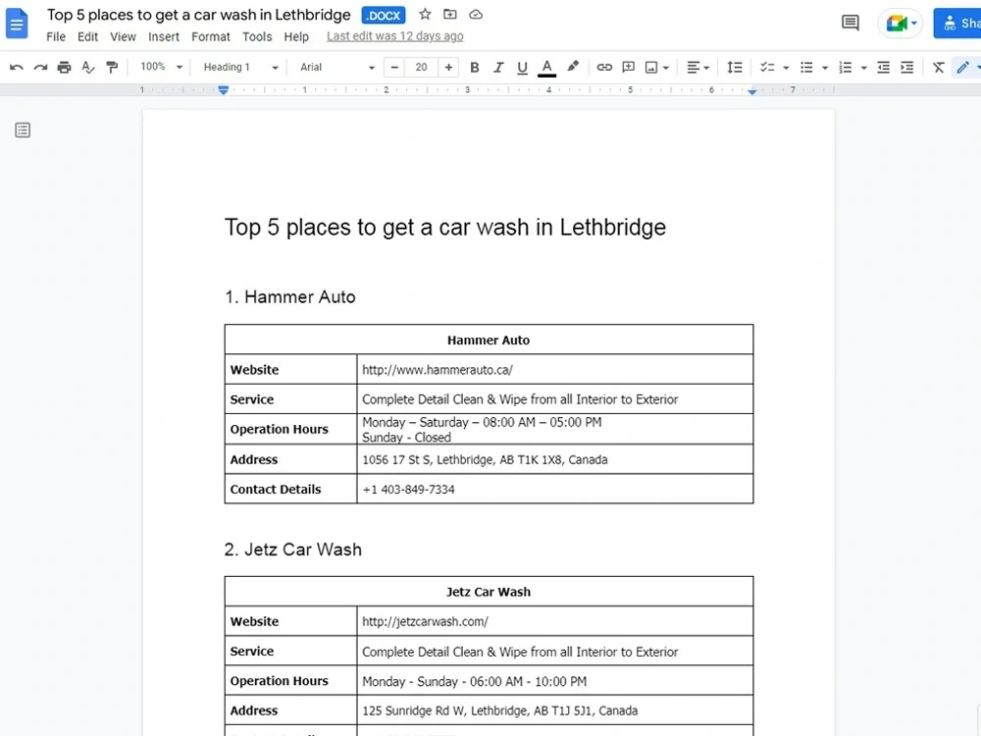This screenshot has width=981, height=736.
Task: Activate the paint format roller icon
Action: (x=112, y=67)
